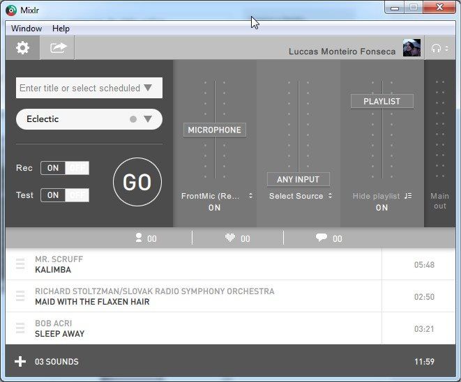Minimize the Mixlr window
This screenshot has height=382, width=461.
(395, 8)
